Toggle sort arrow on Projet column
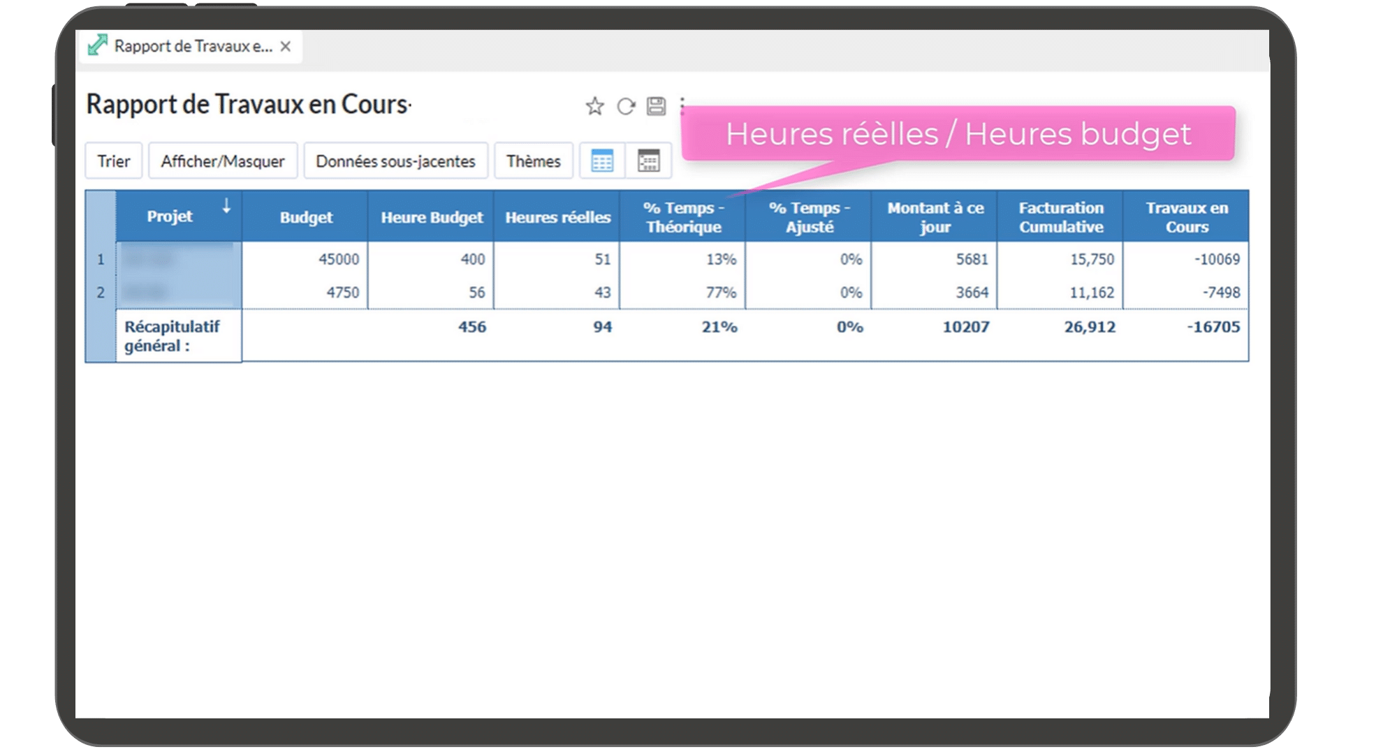Image resolution: width=1397 pixels, height=754 pixels. (x=226, y=206)
